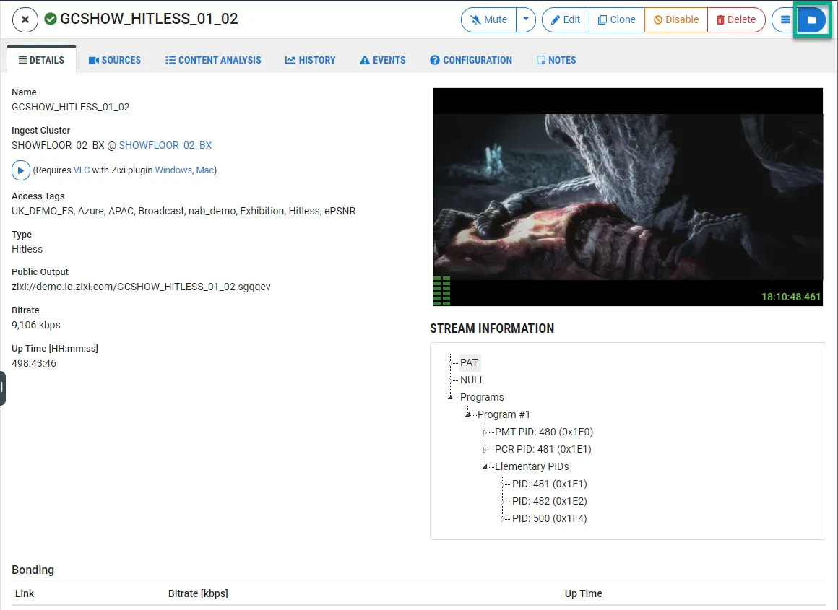The width and height of the screenshot is (838, 610).
Task: Disable the channel
Action: click(x=676, y=19)
